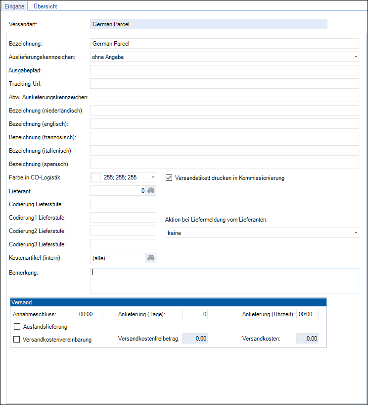Image resolution: width=368 pixels, height=405 pixels.
Task: Check the Versandkostenvereinbarung option
Action: 17,340
